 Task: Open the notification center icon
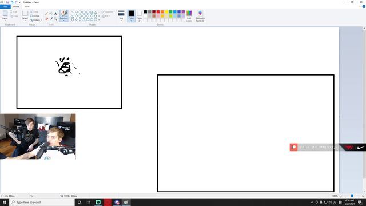360,202
